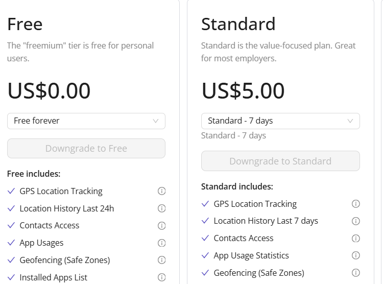Open info icon next to App Usages
This screenshot has height=284, width=383.
(162, 243)
